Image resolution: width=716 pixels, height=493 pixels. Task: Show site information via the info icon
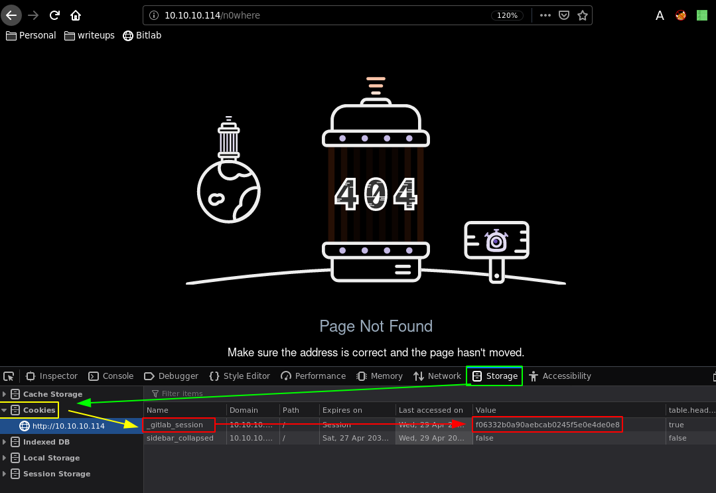(x=153, y=15)
